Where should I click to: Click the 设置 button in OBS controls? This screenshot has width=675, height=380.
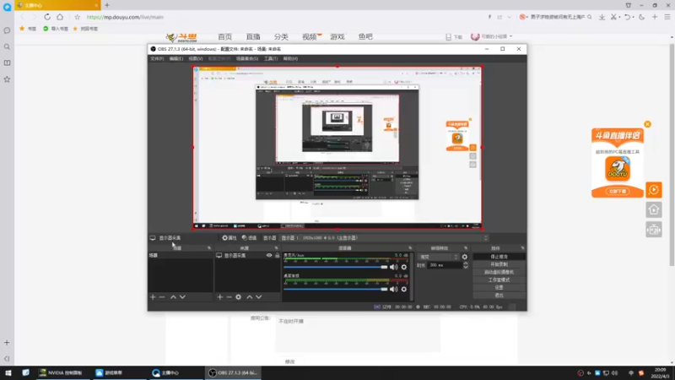499,287
